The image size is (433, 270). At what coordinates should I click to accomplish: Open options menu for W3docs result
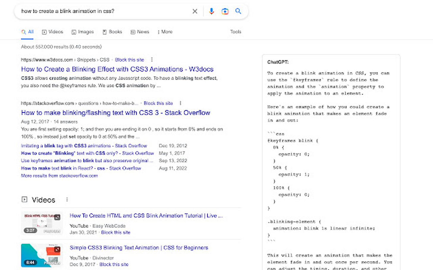coord(152,60)
